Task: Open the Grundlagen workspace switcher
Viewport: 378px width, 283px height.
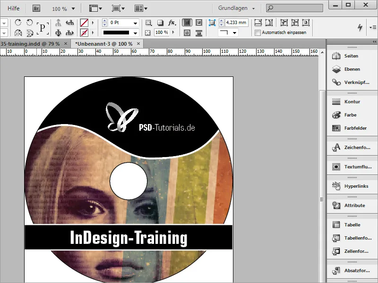Action: pos(236,8)
